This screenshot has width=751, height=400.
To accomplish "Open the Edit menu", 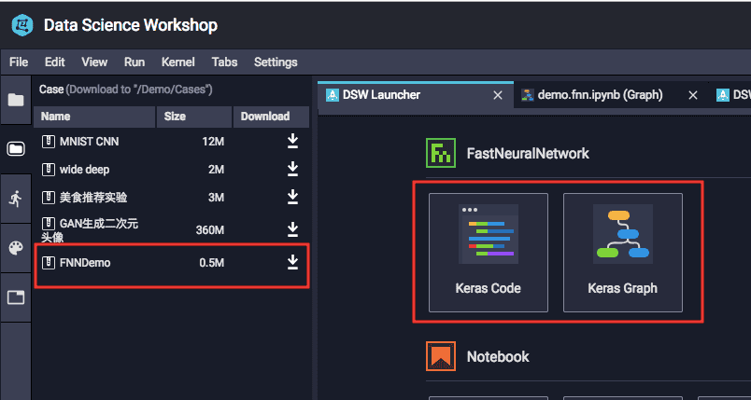I will (x=54, y=62).
